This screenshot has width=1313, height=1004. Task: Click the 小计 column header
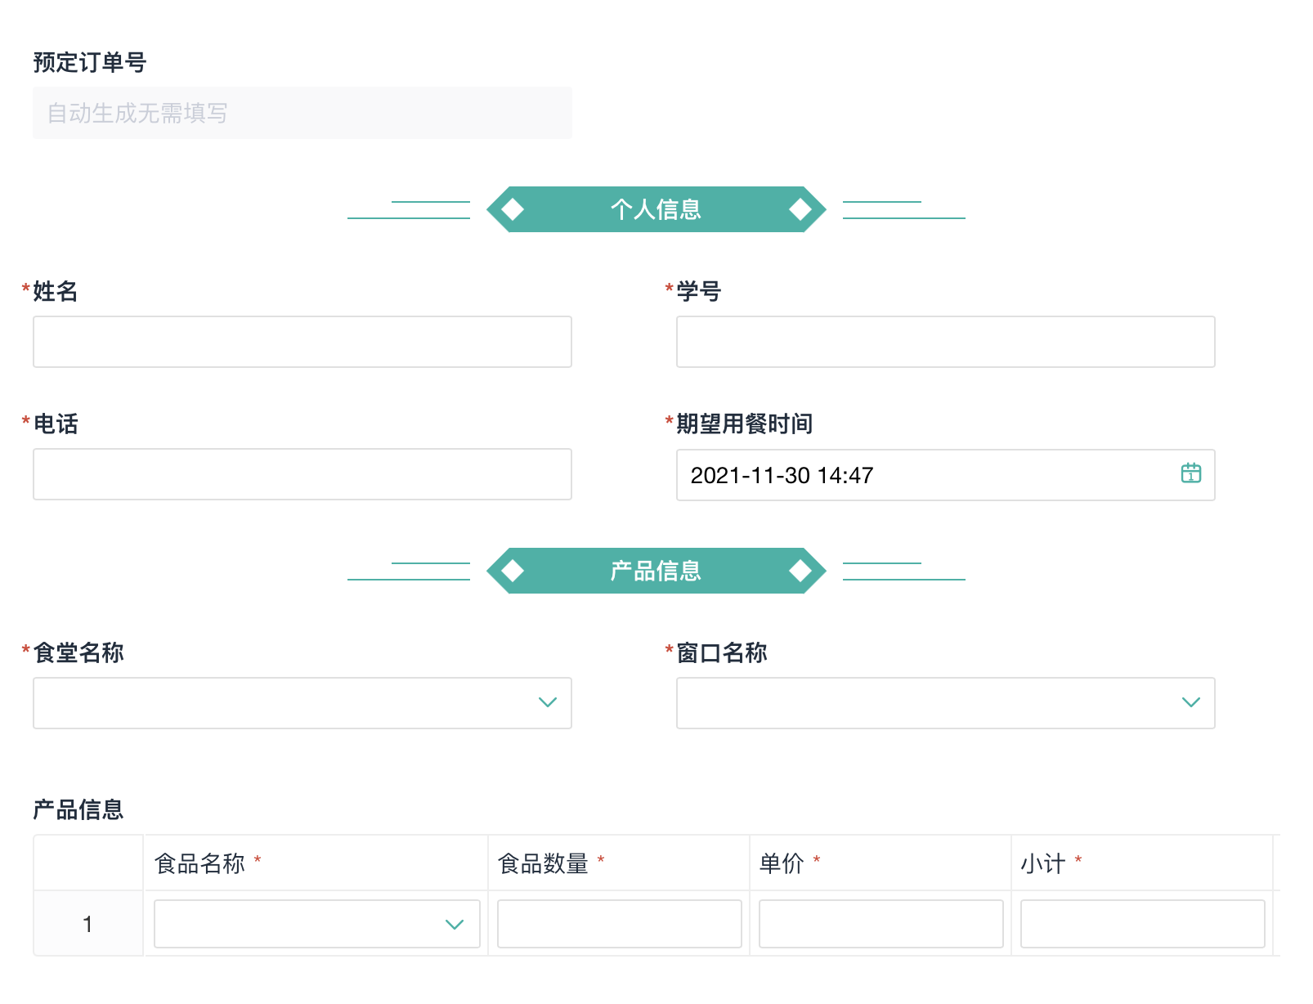1043,863
